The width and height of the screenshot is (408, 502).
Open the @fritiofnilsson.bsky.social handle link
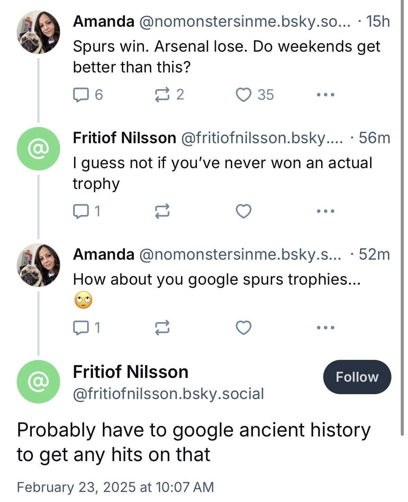pyautogui.click(x=169, y=394)
